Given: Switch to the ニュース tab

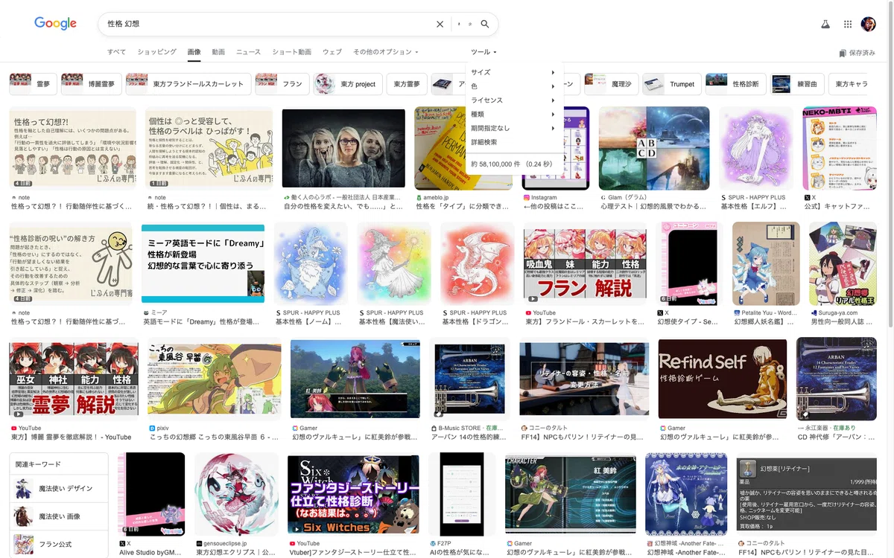Looking at the screenshot, I should (x=248, y=52).
